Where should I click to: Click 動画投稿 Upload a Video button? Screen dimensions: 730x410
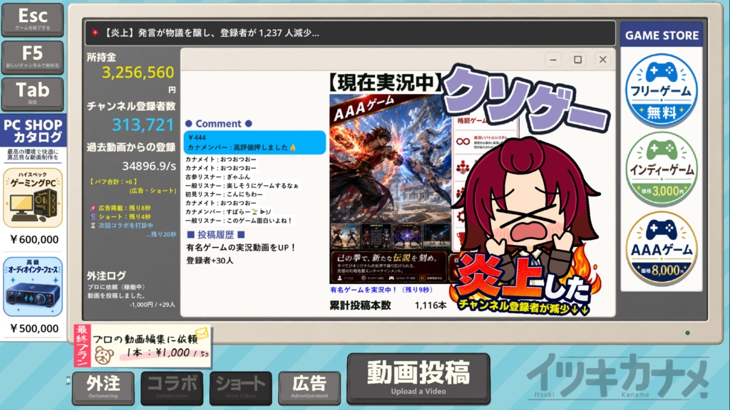click(x=418, y=379)
